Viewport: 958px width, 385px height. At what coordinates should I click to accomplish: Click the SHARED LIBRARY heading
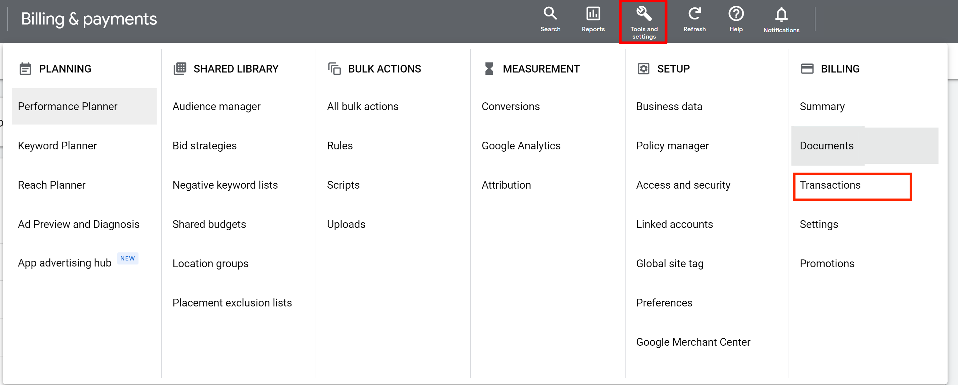236,69
